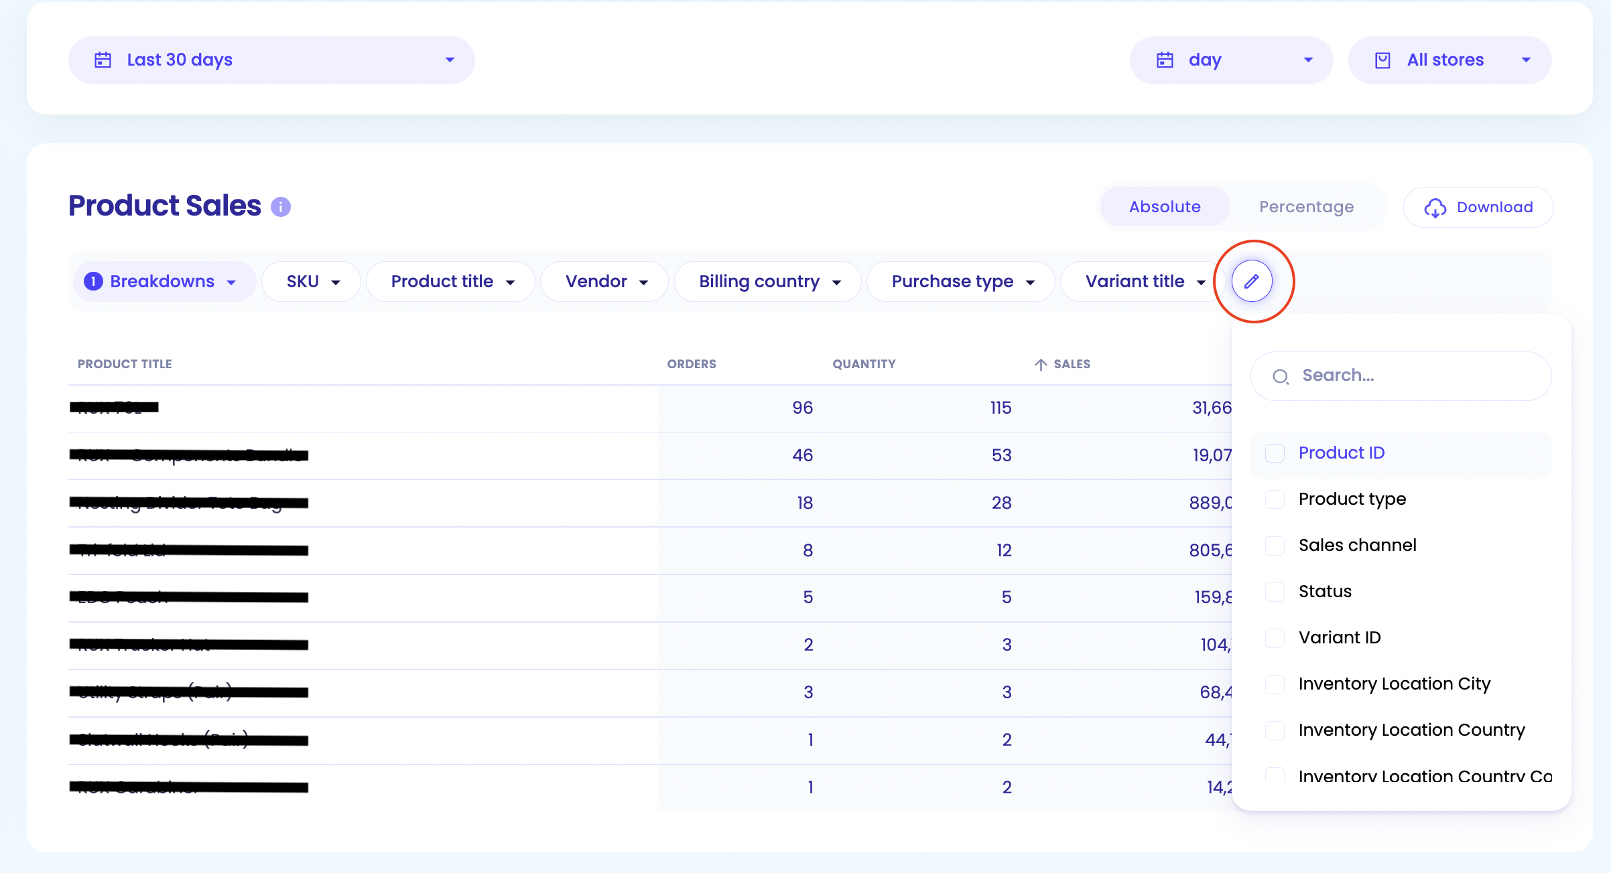The width and height of the screenshot is (1611, 873).
Task: Click the breakdown Search input field
Action: 1401,376
